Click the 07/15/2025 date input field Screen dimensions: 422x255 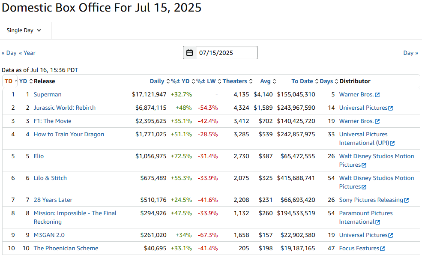point(227,53)
